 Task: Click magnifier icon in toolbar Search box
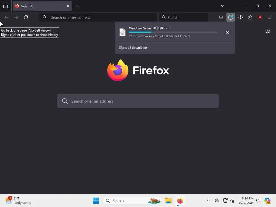[164, 17]
